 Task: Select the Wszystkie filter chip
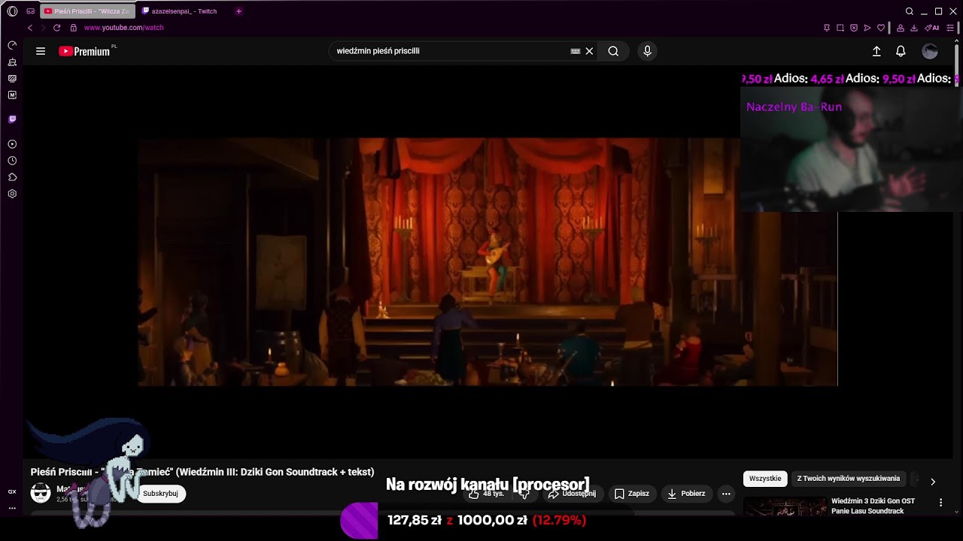[x=765, y=479]
